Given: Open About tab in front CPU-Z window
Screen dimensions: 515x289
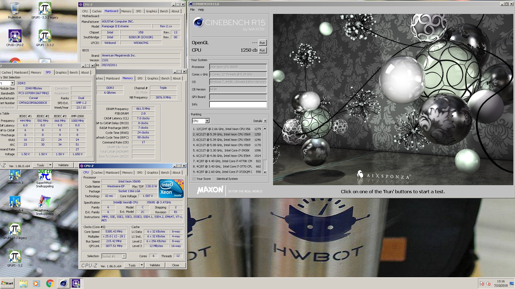Looking at the screenshot, I should [x=176, y=173].
